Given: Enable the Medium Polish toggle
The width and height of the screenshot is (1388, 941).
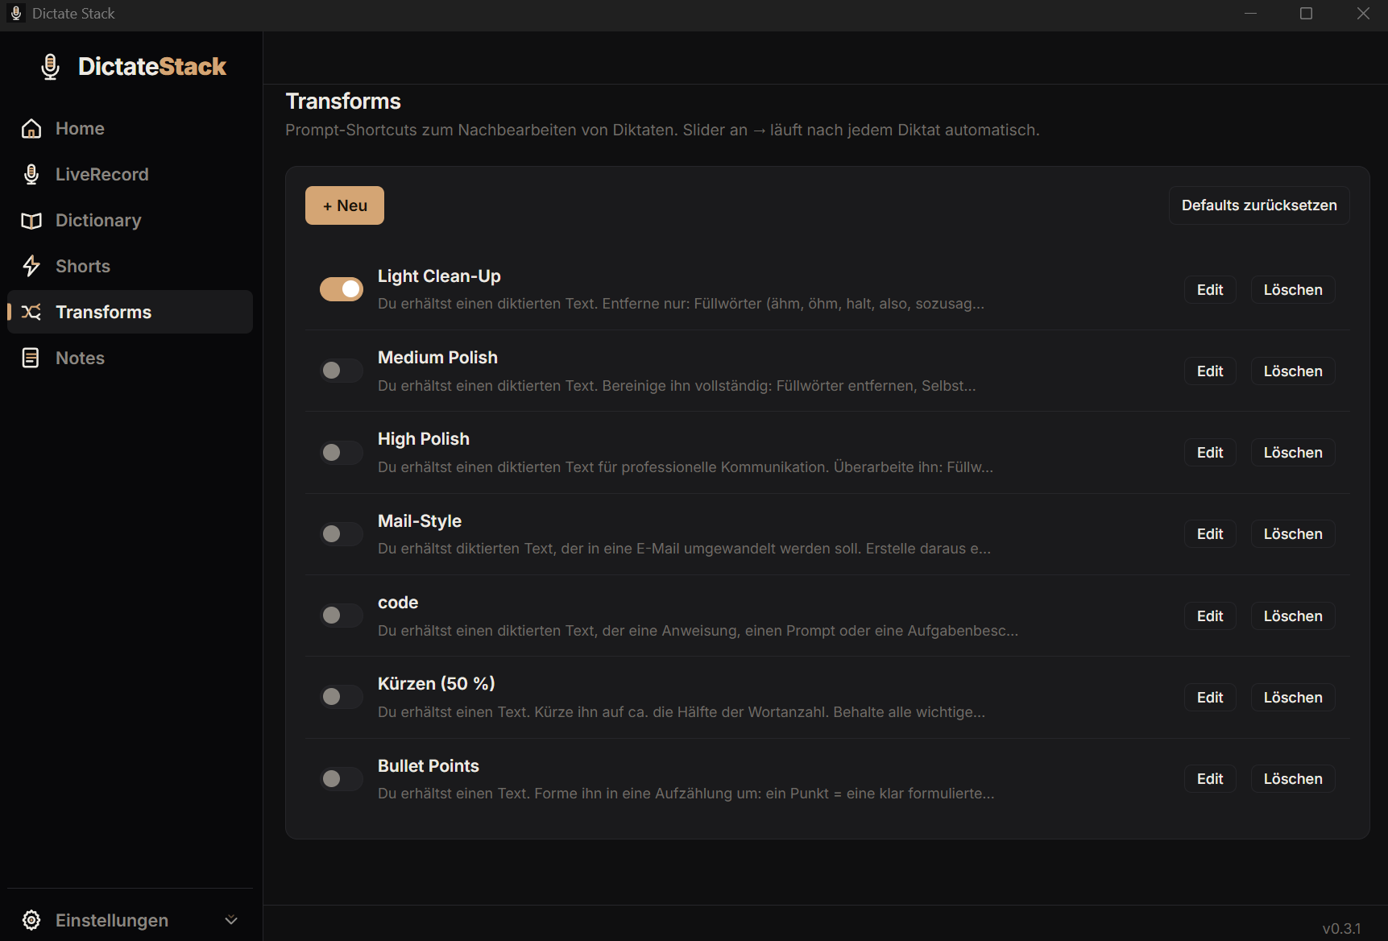Looking at the screenshot, I should (342, 371).
